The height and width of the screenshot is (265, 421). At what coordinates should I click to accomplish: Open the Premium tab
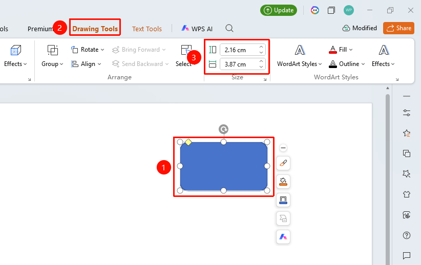(40, 29)
